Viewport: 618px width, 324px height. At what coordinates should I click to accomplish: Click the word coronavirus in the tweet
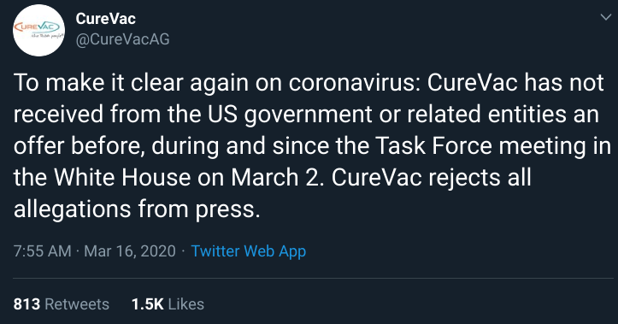(x=355, y=82)
